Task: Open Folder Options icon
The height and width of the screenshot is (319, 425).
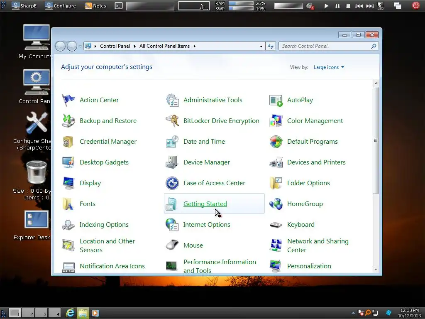Action: 276,183
